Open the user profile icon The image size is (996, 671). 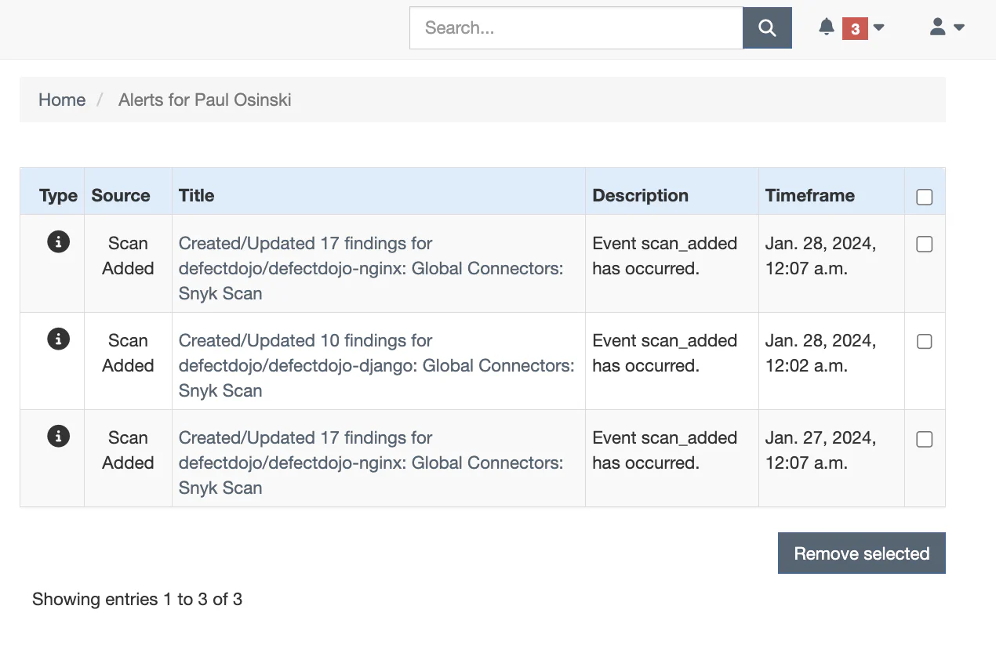coord(937,27)
